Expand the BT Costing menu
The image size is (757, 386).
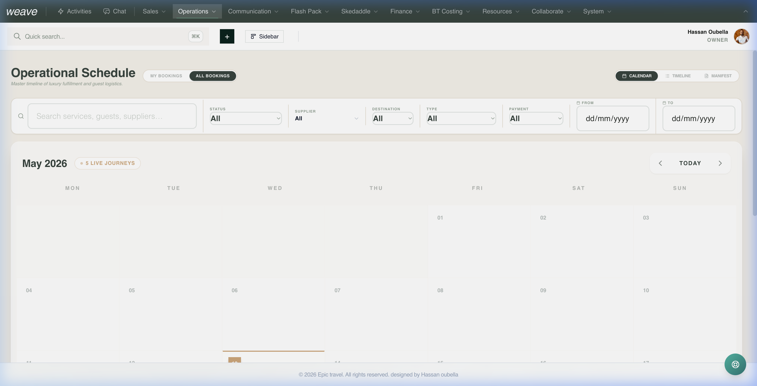[x=451, y=11]
